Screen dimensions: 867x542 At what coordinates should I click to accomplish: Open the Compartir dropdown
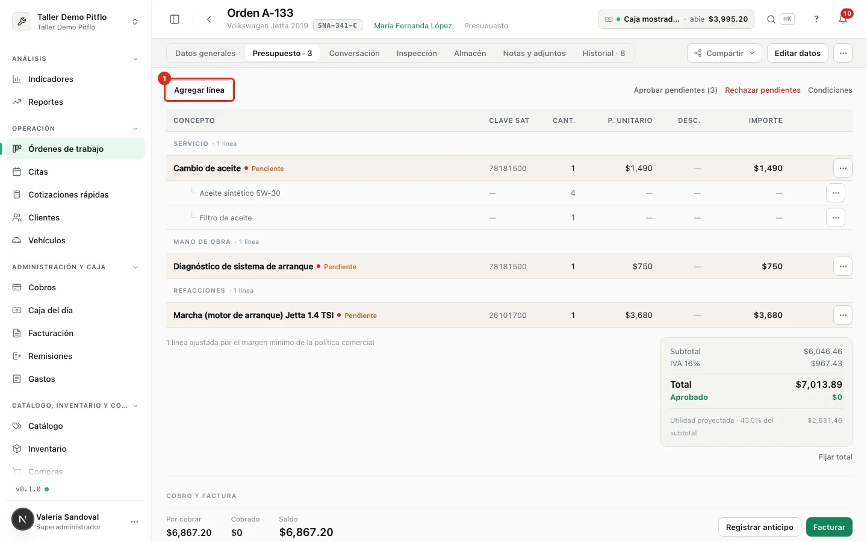(x=724, y=53)
